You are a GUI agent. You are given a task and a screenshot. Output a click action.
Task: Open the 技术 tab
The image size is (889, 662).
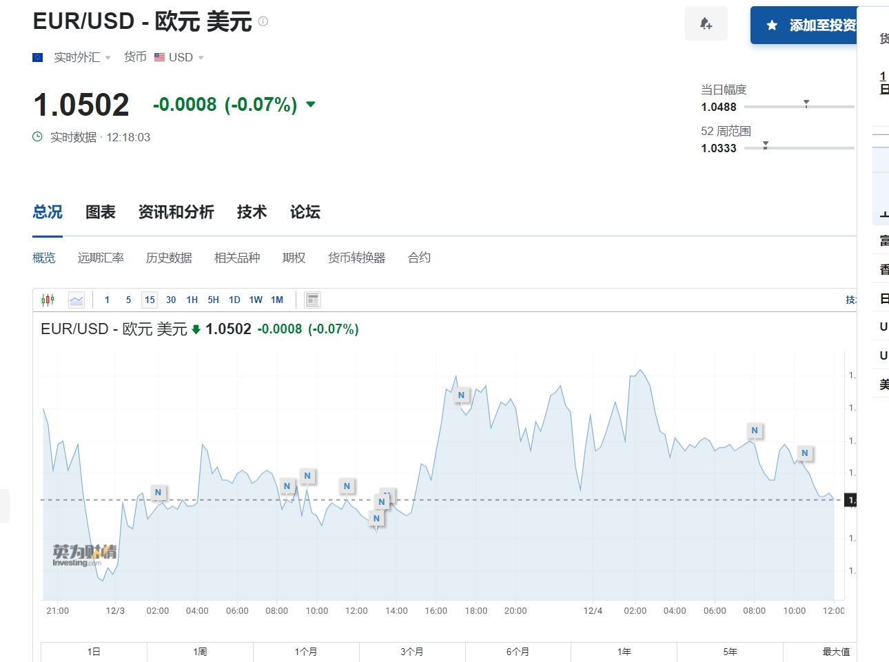(x=252, y=212)
